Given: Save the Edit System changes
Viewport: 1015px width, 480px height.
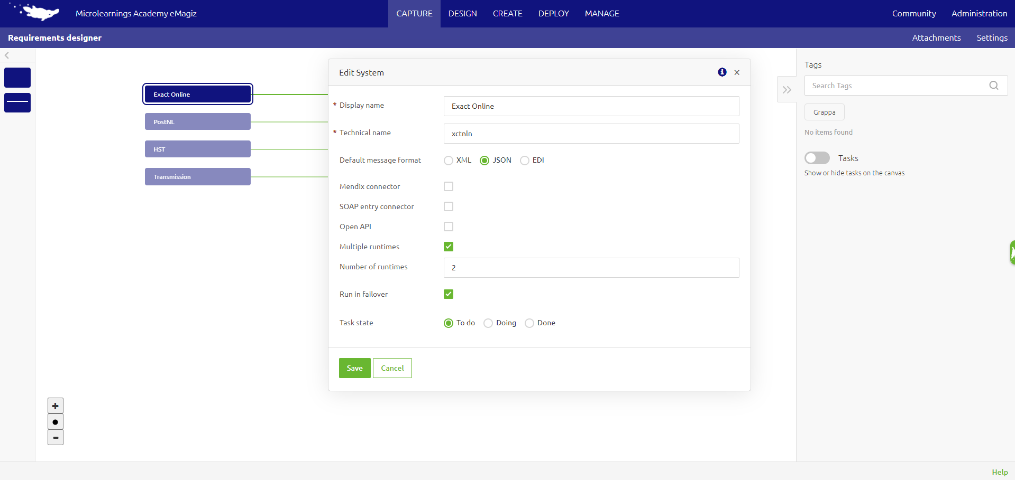Looking at the screenshot, I should point(354,368).
